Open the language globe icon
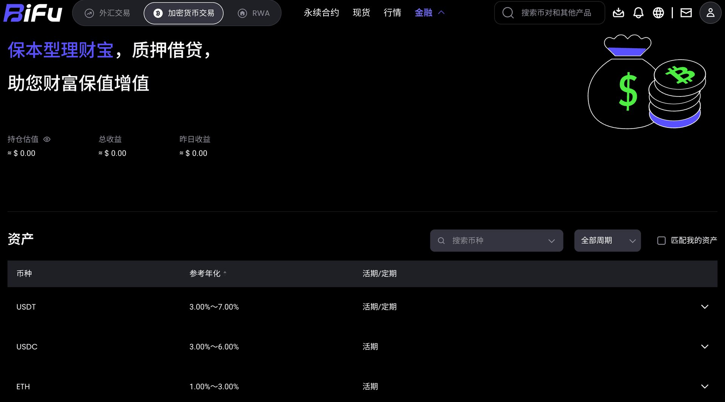Screen dimensions: 725x402 point(658,13)
